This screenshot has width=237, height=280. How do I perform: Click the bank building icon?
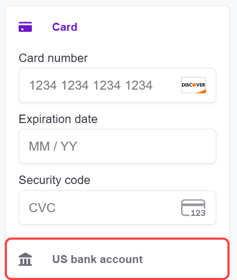tap(25, 259)
